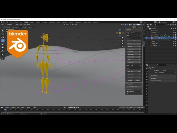This screenshot has width=177, height=133.
Task: Jump to the timeline start frame
Action: (69, 108)
